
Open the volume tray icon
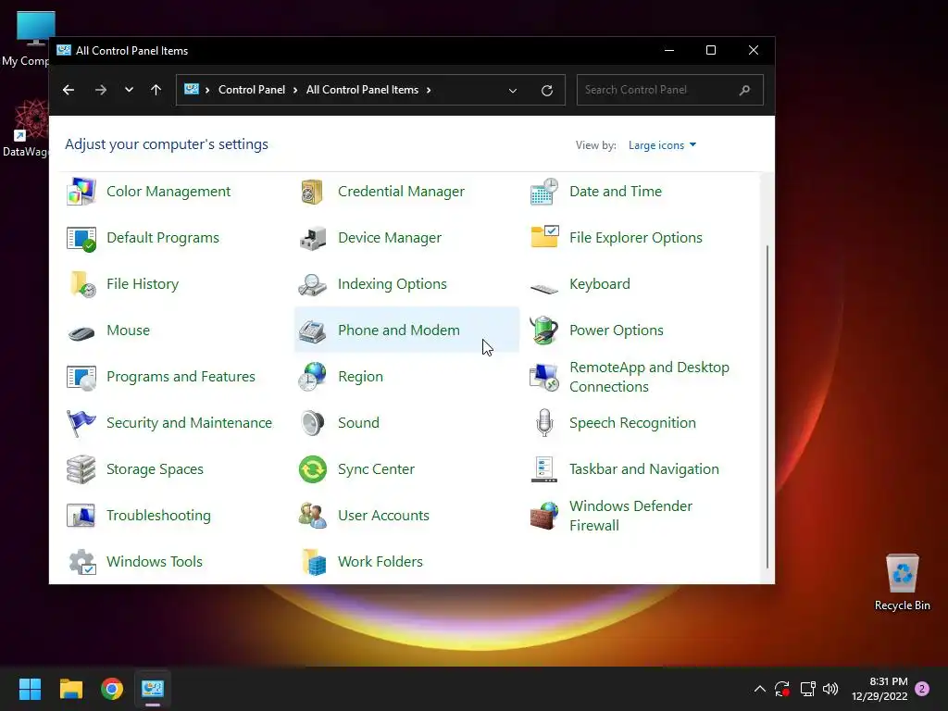(830, 689)
